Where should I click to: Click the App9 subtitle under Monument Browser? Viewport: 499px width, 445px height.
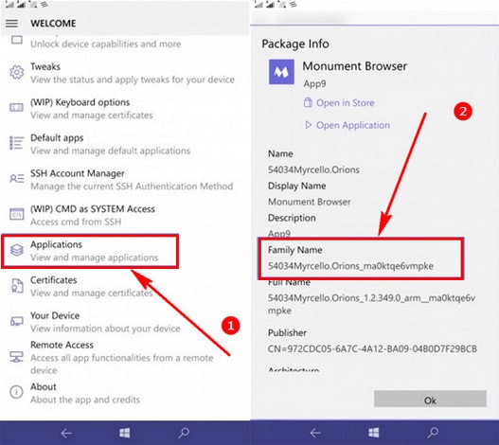[x=314, y=83]
